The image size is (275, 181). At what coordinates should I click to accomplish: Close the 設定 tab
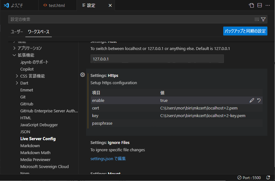click(110, 5)
